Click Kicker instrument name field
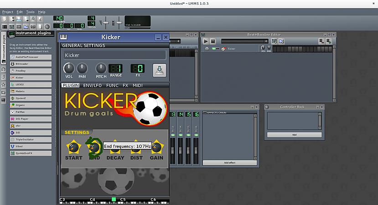378x205 pixels. pos(114,55)
